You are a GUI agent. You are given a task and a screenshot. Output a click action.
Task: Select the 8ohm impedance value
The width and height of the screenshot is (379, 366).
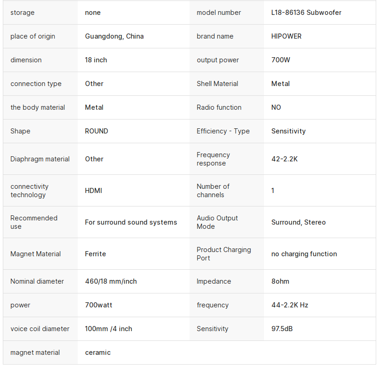280,281
